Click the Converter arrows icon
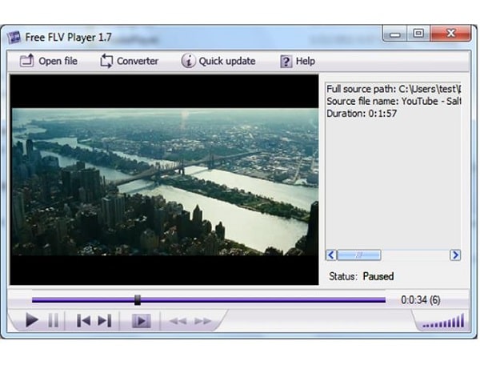 pos(106,61)
